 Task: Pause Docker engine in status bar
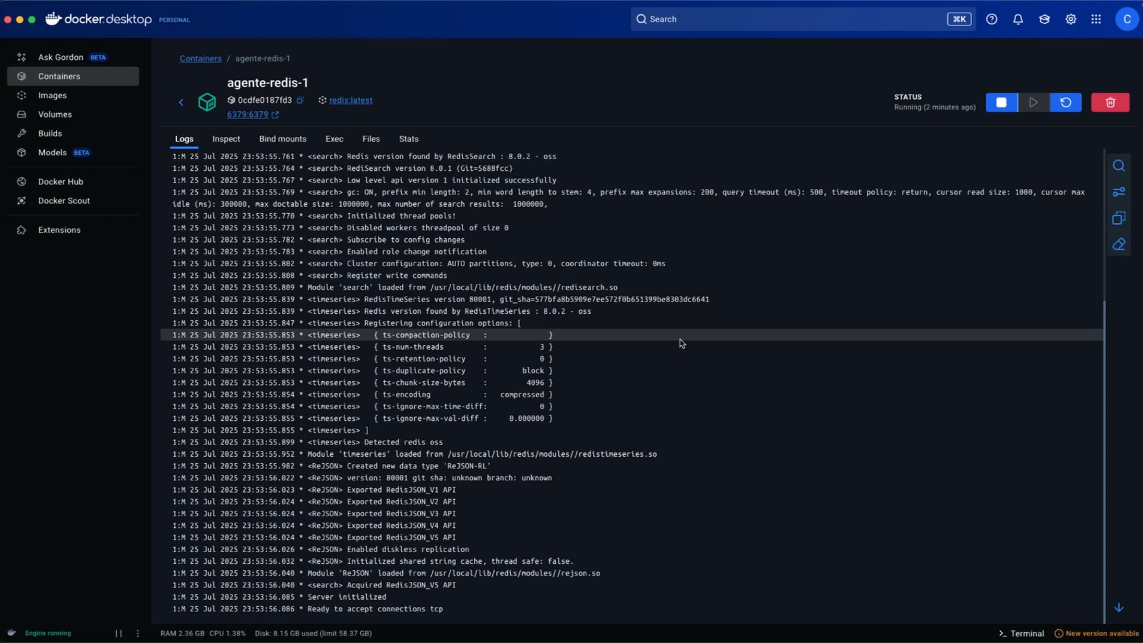click(x=118, y=633)
